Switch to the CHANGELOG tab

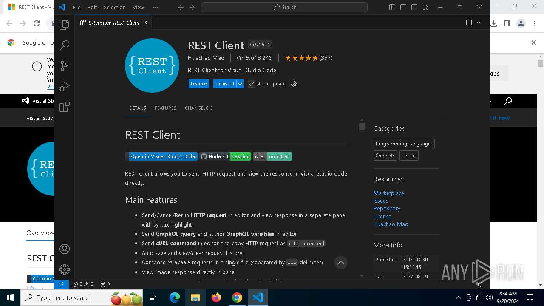pyautogui.click(x=199, y=108)
